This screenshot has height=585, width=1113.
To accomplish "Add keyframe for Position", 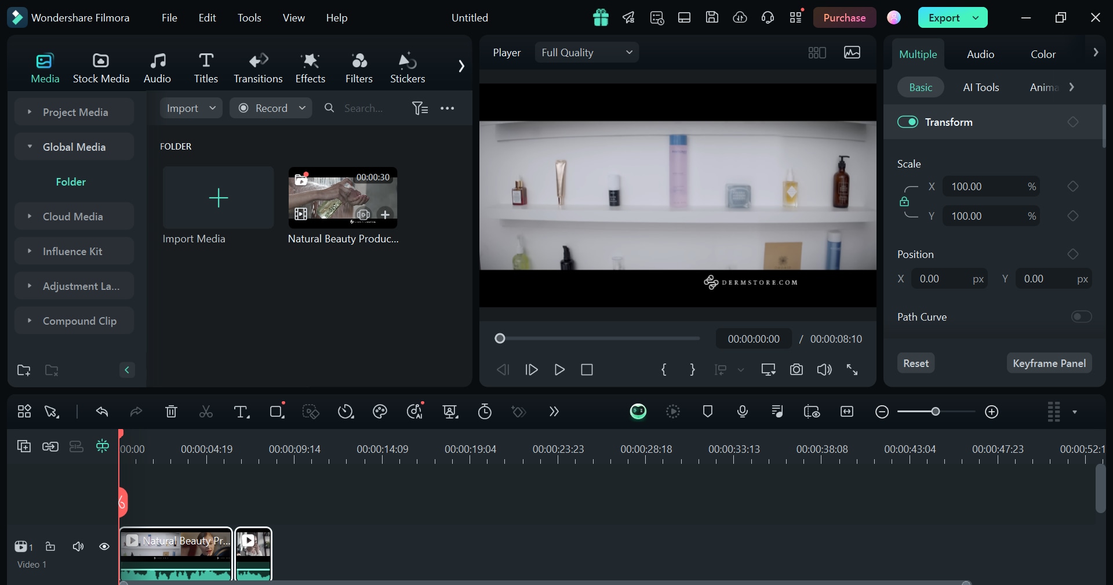I will 1073,254.
